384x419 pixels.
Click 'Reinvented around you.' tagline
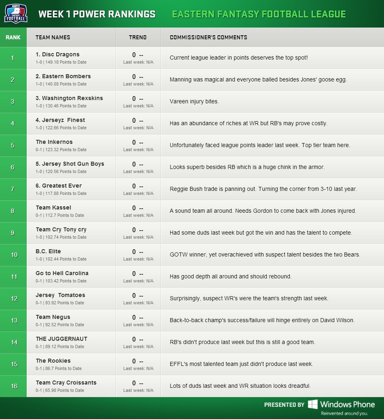344,413
